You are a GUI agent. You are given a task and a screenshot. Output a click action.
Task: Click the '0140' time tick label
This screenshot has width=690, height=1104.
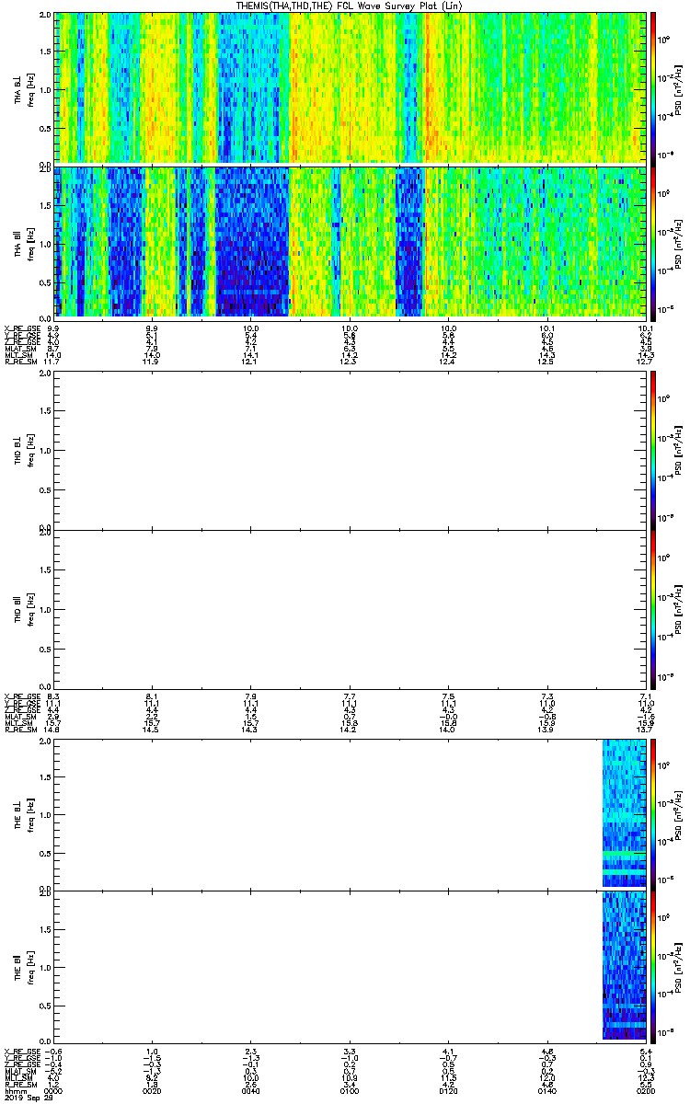546,1091
